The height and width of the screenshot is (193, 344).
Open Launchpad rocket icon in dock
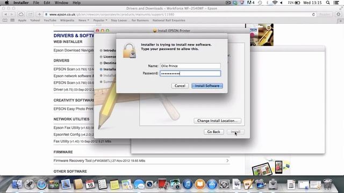pos(29,184)
